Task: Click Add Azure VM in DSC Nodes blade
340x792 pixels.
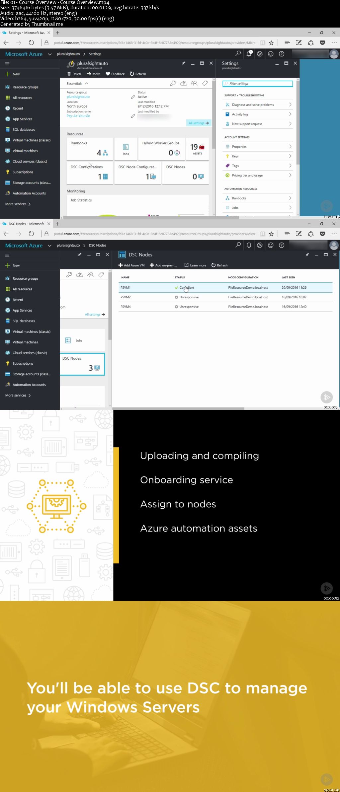Action: pos(131,265)
